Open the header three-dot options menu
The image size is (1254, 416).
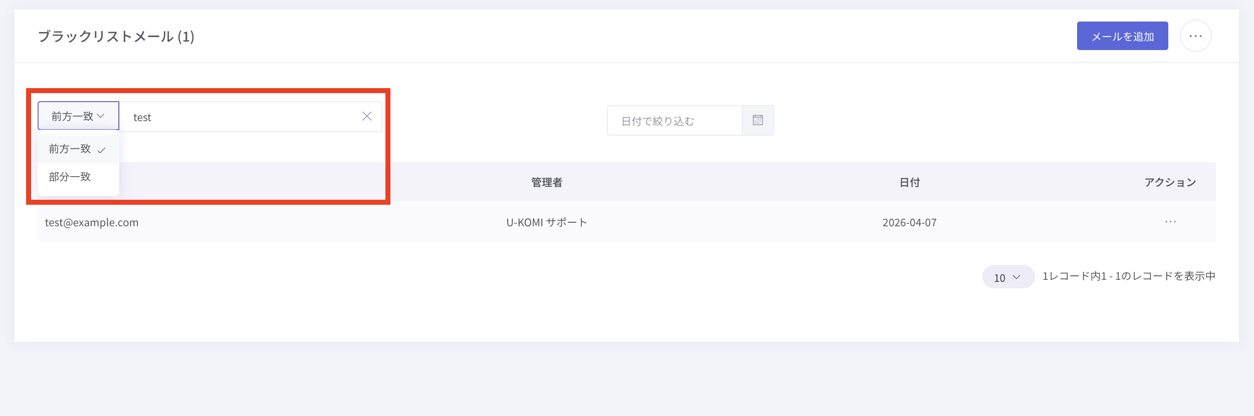pyautogui.click(x=1195, y=36)
